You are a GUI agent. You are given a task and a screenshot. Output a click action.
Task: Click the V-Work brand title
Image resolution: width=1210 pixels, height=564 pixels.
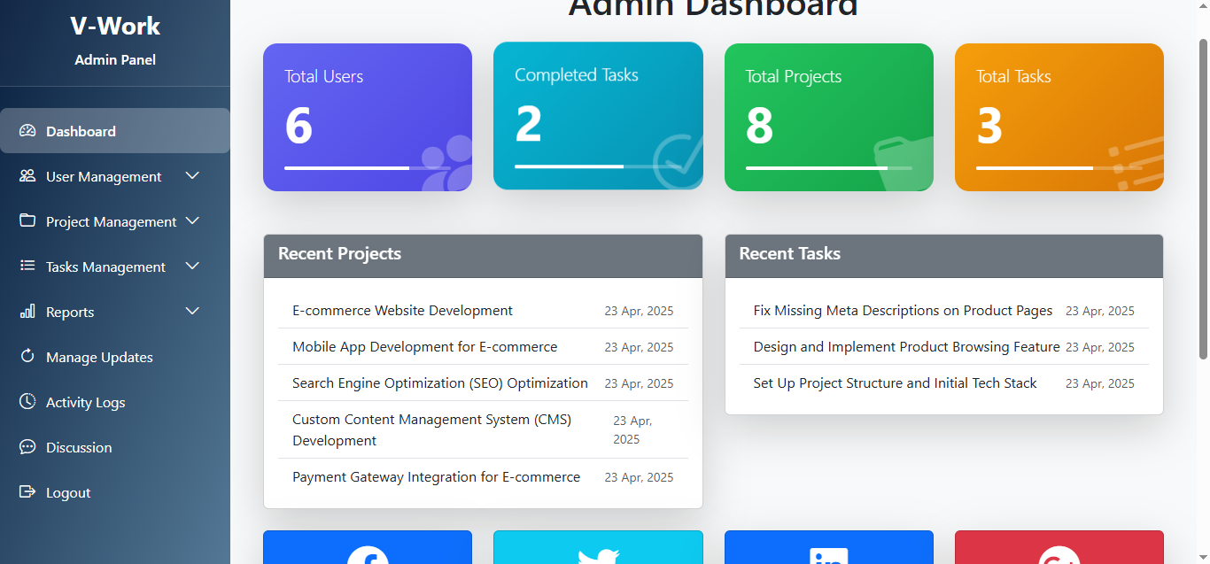tap(115, 26)
